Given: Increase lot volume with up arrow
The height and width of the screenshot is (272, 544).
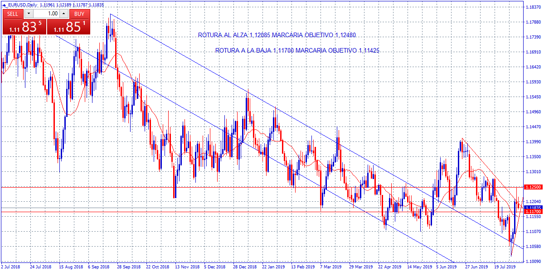Looking at the screenshot, I should click(x=63, y=14).
